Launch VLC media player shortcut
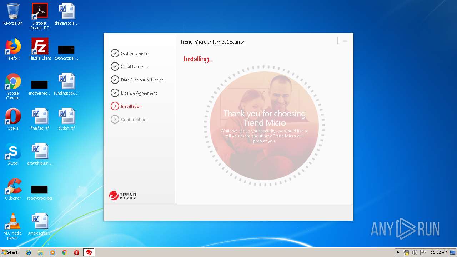 (x=13, y=226)
